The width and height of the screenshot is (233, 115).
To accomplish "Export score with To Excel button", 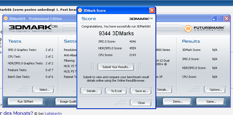I will tap(116, 91).
